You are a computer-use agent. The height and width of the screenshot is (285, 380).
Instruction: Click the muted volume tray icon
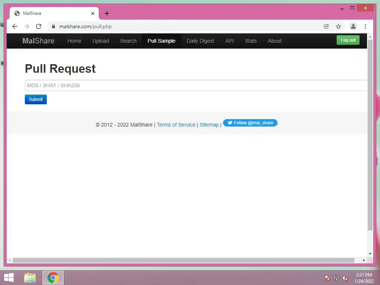coord(345,278)
